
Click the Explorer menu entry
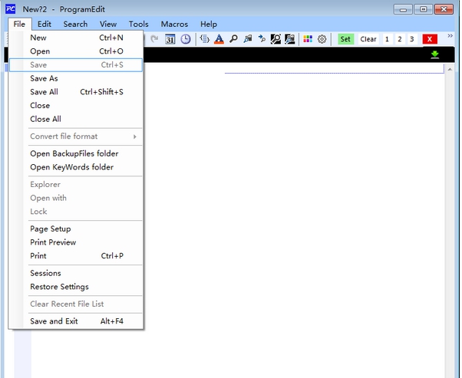click(76, 185)
